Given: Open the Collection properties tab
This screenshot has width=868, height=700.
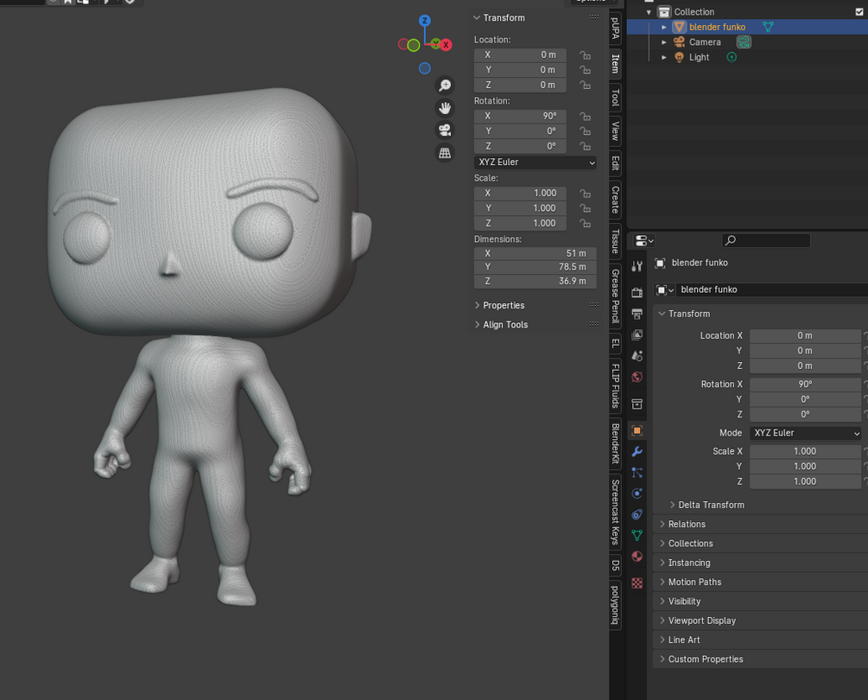Looking at the screenshot, I should [637, 404].
